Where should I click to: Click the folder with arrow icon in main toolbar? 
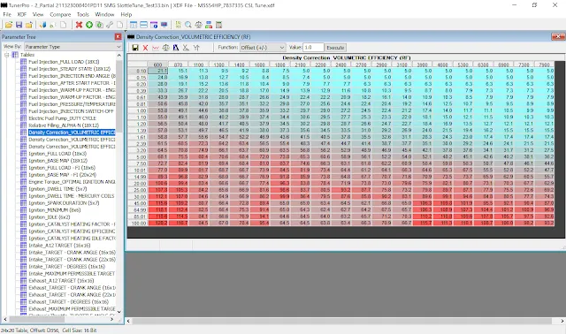click(29, 25)
